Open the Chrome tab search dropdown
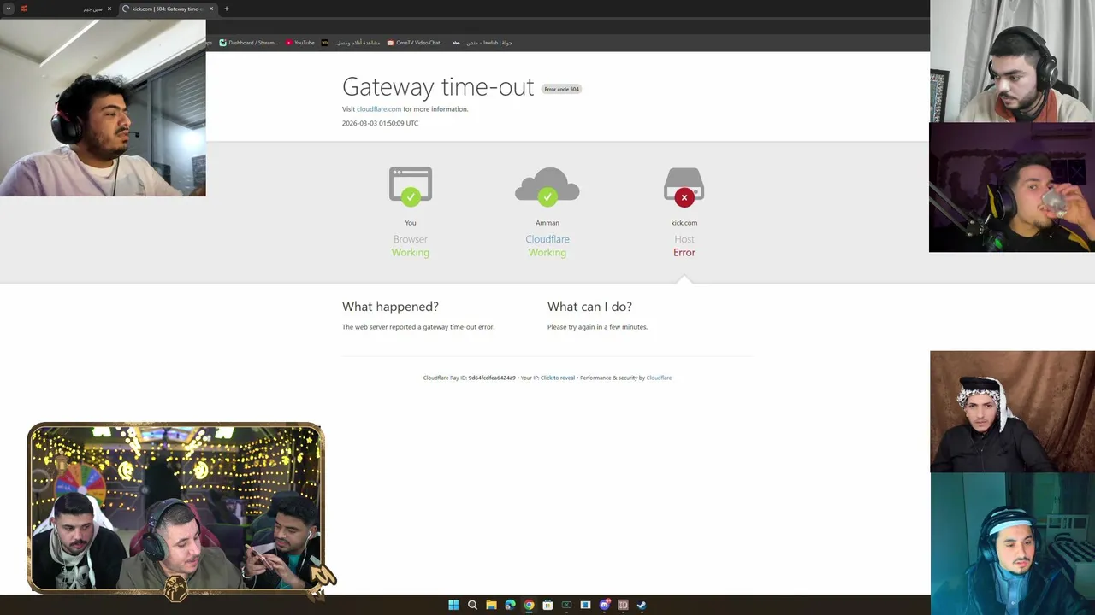The width and height of the screenshot is (1095, 615). coord(9,9)
